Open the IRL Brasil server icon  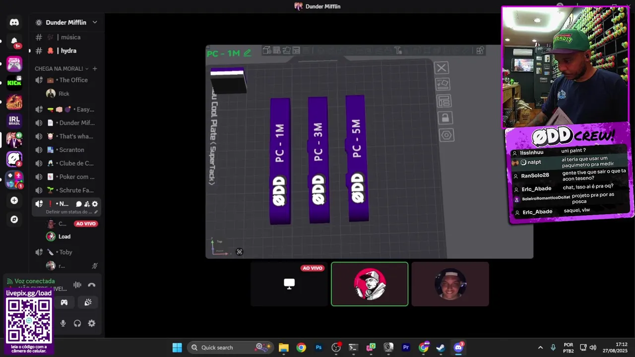click(x=14, y=120)
